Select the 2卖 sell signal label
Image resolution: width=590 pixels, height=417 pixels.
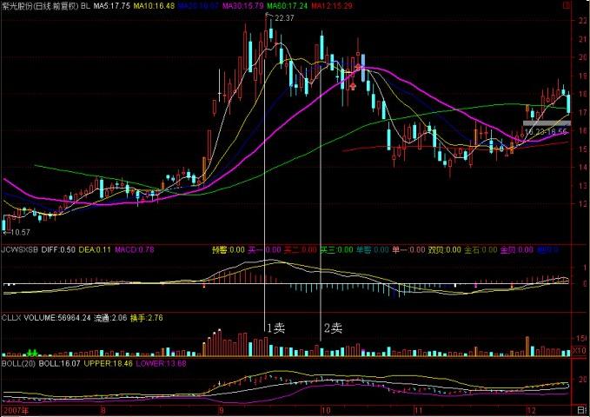(x=333, y=328)
